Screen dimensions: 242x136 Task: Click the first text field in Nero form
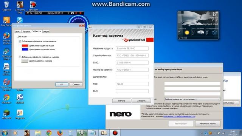192,83
